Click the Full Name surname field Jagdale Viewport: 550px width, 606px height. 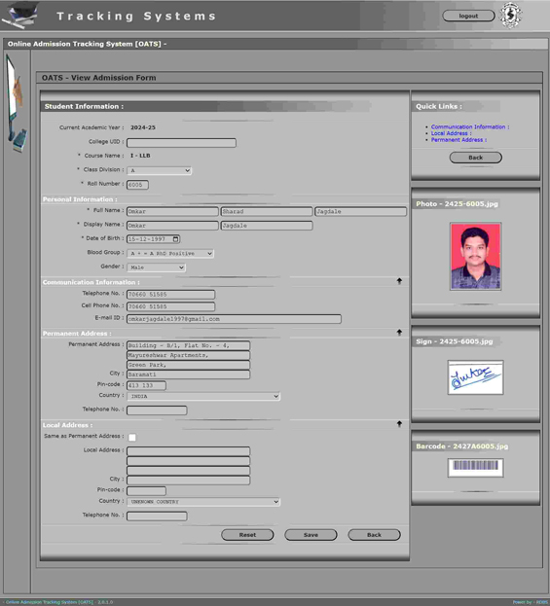[361, 211]
